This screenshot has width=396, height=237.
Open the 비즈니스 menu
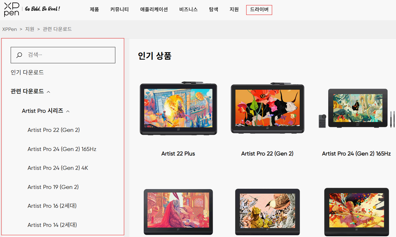188,9
